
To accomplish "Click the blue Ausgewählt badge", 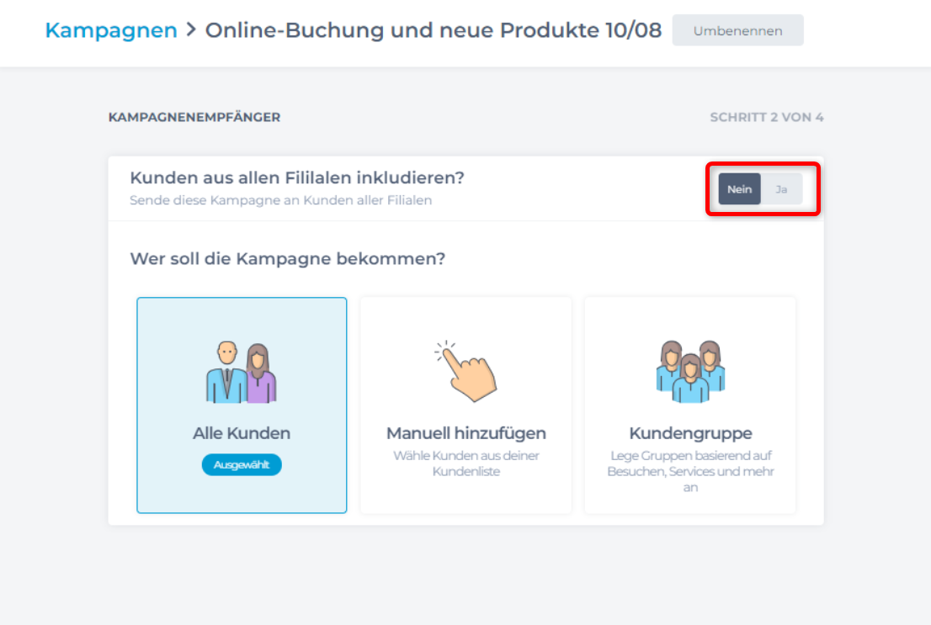I will 242,464.
